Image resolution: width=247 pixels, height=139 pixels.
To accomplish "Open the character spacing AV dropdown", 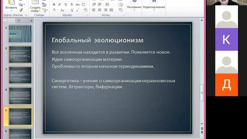I will pyautogui.click(x=84, y=4).
